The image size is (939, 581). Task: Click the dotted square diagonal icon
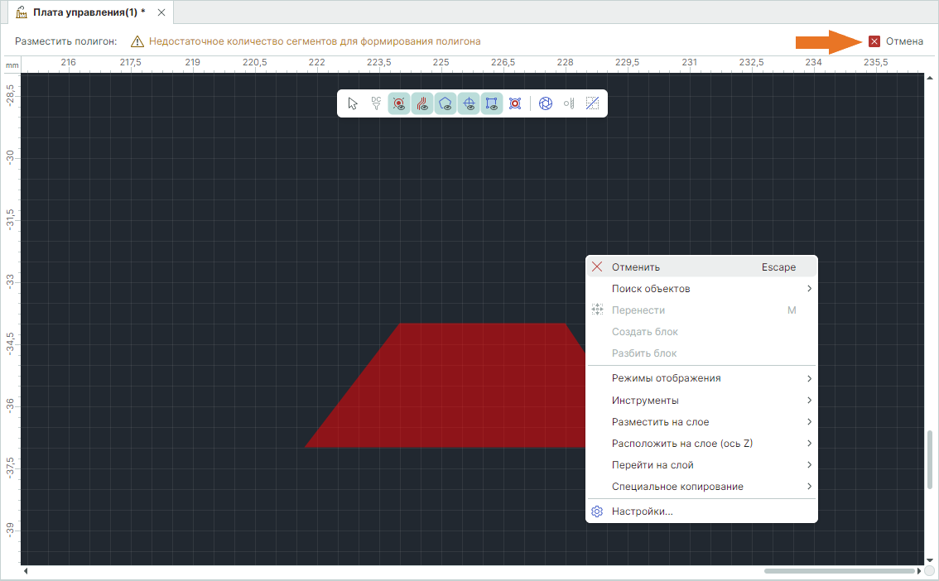coord(592,103)
